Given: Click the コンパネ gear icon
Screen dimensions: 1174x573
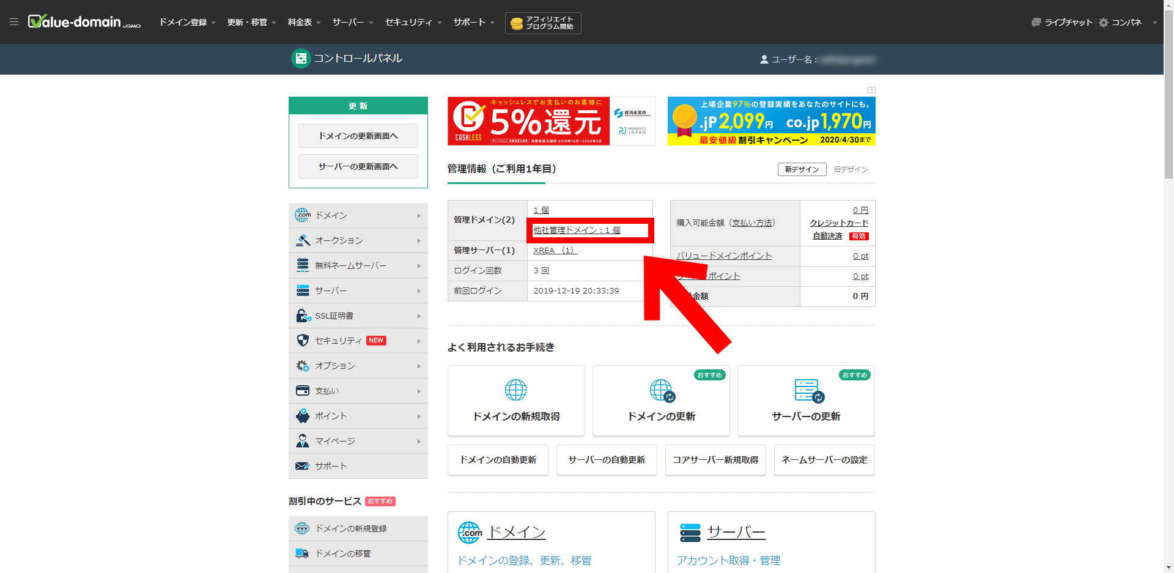Looking at the screenshot, I should tap(1104, 23).
